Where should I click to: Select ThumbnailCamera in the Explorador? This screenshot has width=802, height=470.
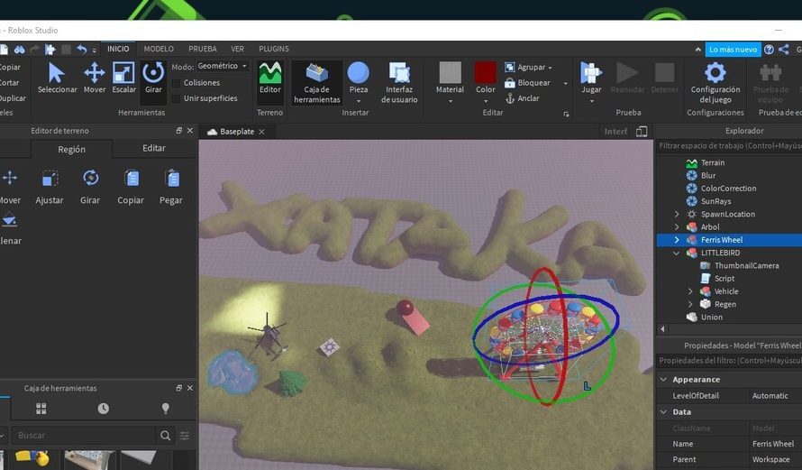coord(746,266)
